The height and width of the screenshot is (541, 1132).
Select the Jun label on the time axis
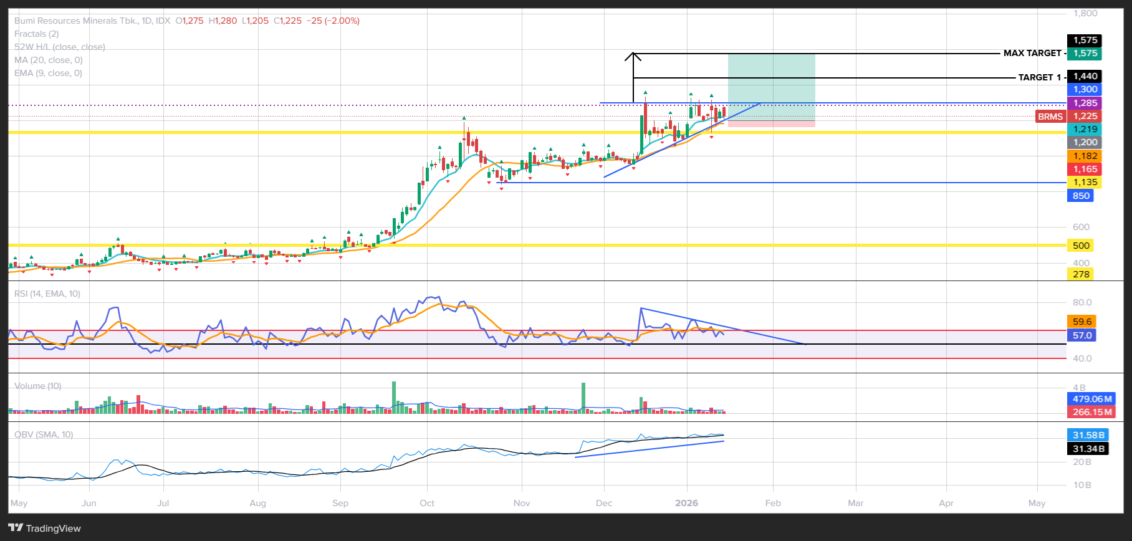coord(89,503)
